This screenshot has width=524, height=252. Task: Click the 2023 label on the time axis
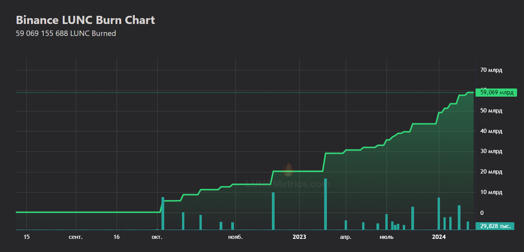coord(299,237)
